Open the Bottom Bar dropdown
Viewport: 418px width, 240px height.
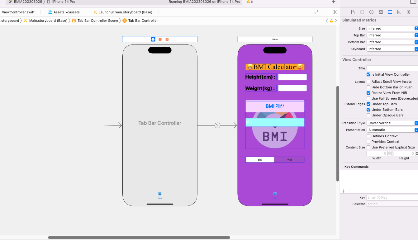coord(392,42)
